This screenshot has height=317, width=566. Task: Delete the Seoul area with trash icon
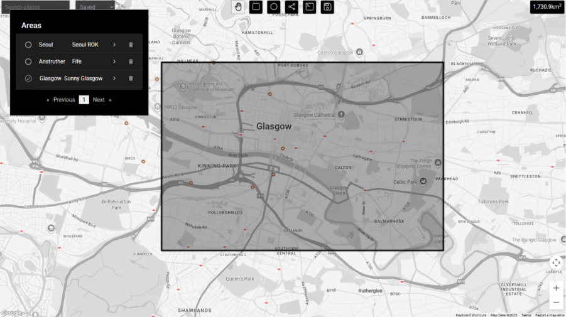click(131, 45)
